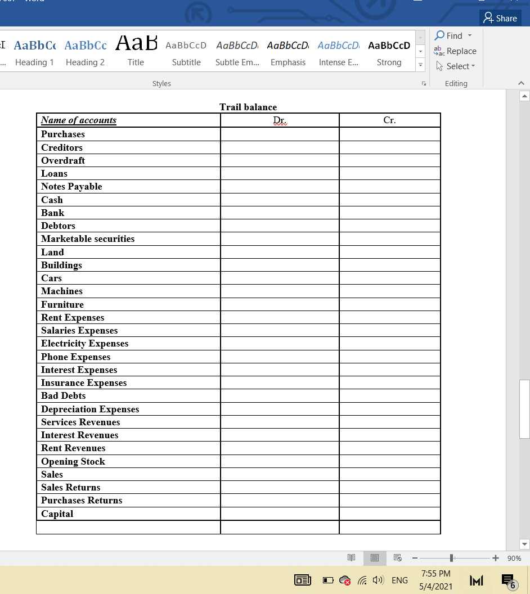Switch to Web Layout view

point(397,557)
